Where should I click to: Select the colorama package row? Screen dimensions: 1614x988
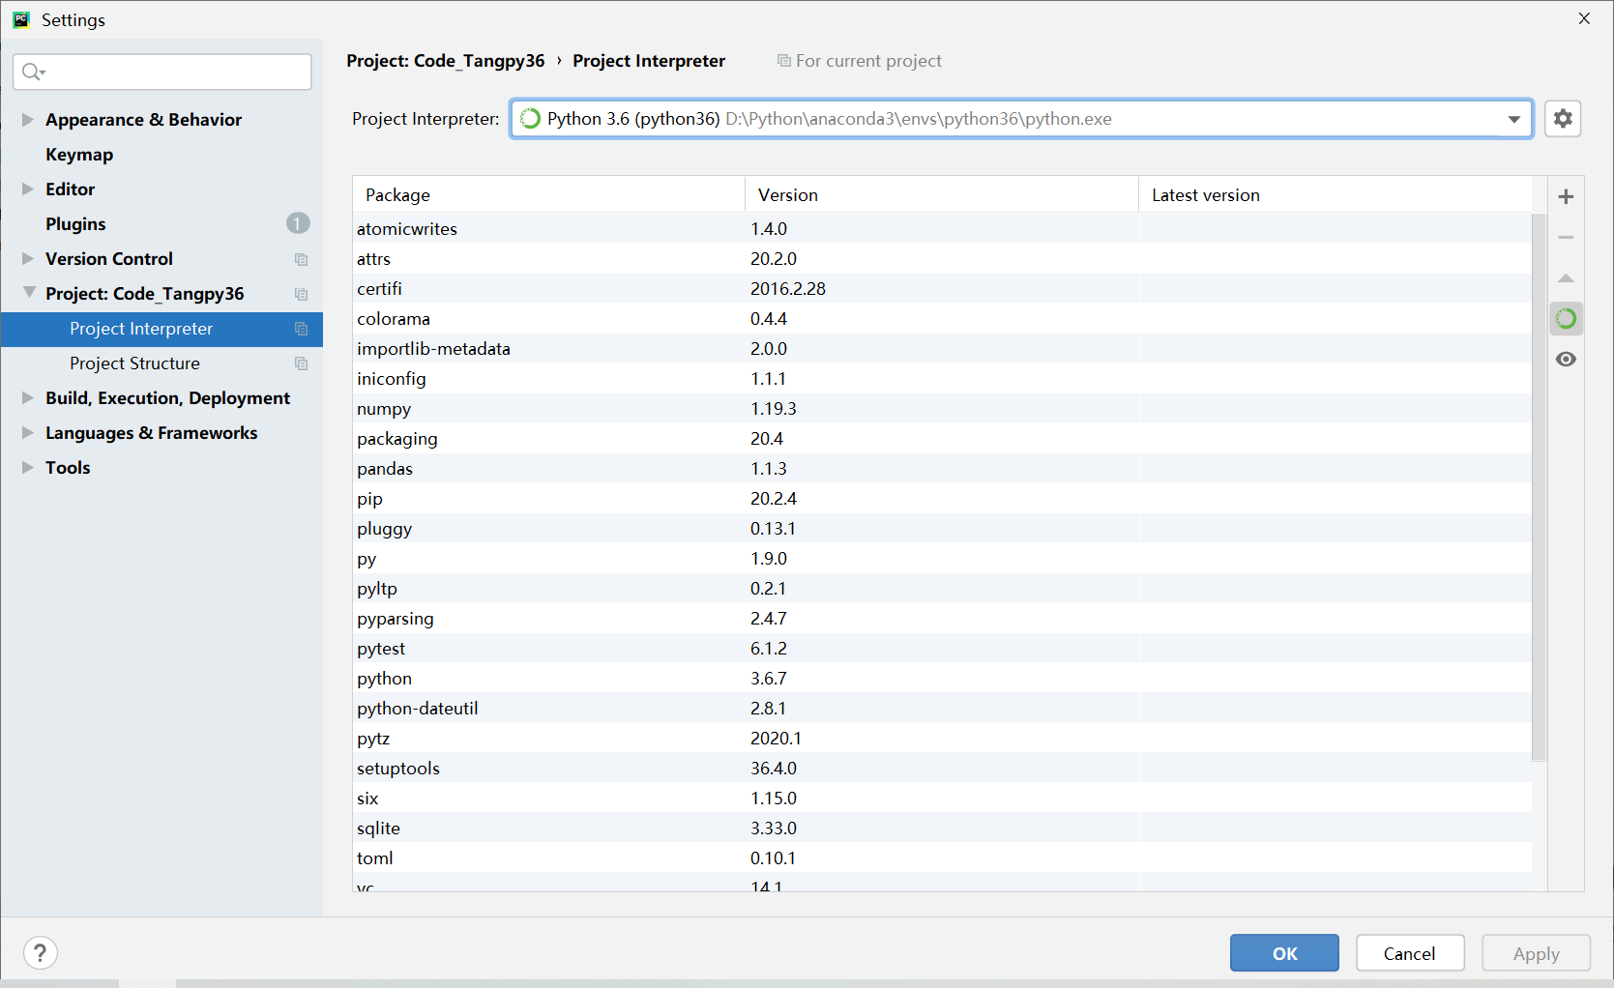(x=943, y=319)
